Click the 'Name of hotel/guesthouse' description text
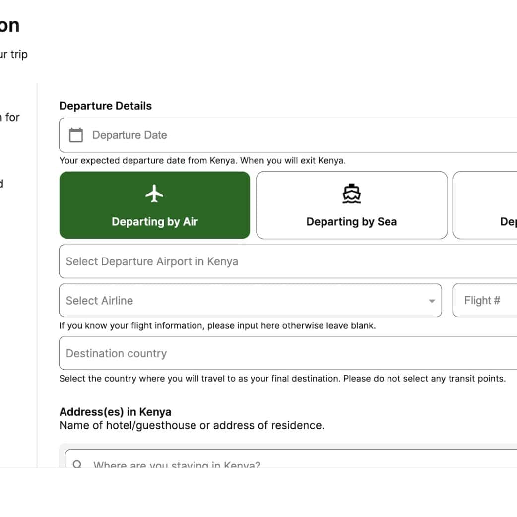The width and height of the screenshot is (517, 517). click(192, 425)
